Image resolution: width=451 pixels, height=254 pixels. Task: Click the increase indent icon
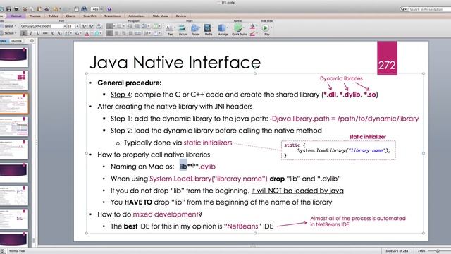point(137,26)
